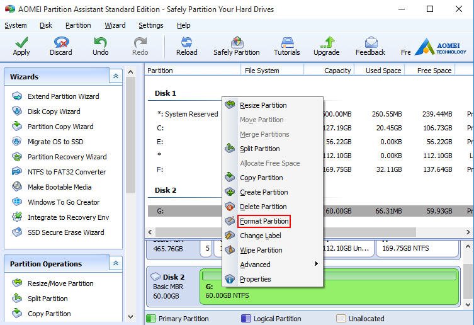Click the Redo arrow icon
Image resolution: width=474 pixels, height=325 pixels.
pyautogui.click(x=140, y=42)
